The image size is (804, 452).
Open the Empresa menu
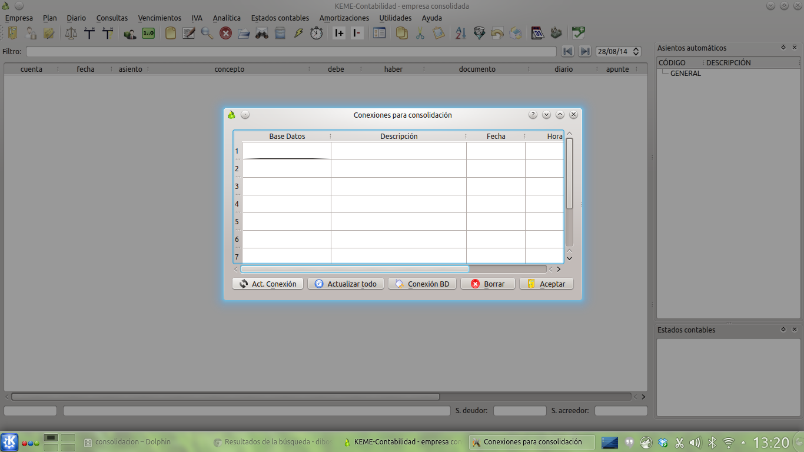pyautogui.click(x=19, y=18)
